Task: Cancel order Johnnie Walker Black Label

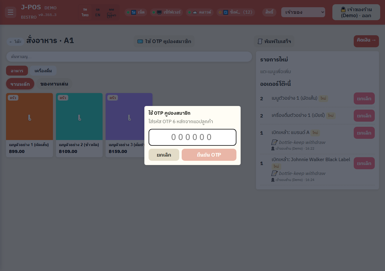Action: click(364, 163)
